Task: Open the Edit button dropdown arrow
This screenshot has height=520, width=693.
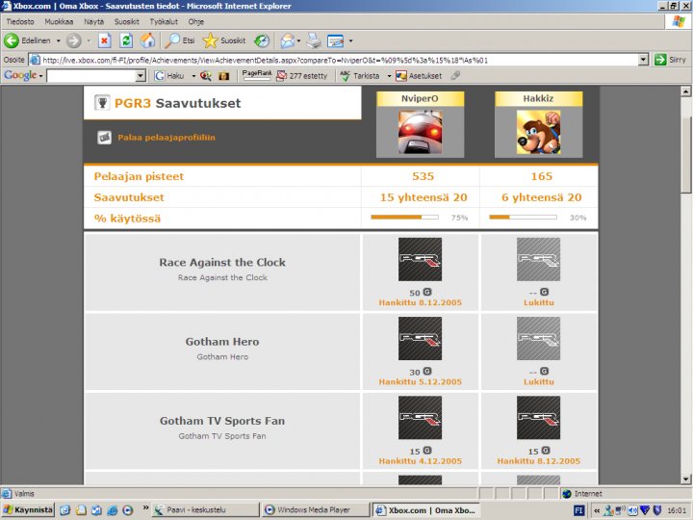Action: point(350,40)
